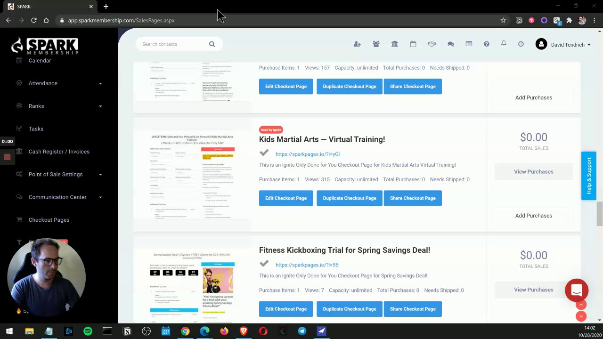Viewport: 603px width, 339px height.
Task: Expand the Point of Sale Settings menu
Action: coord(59,174)
